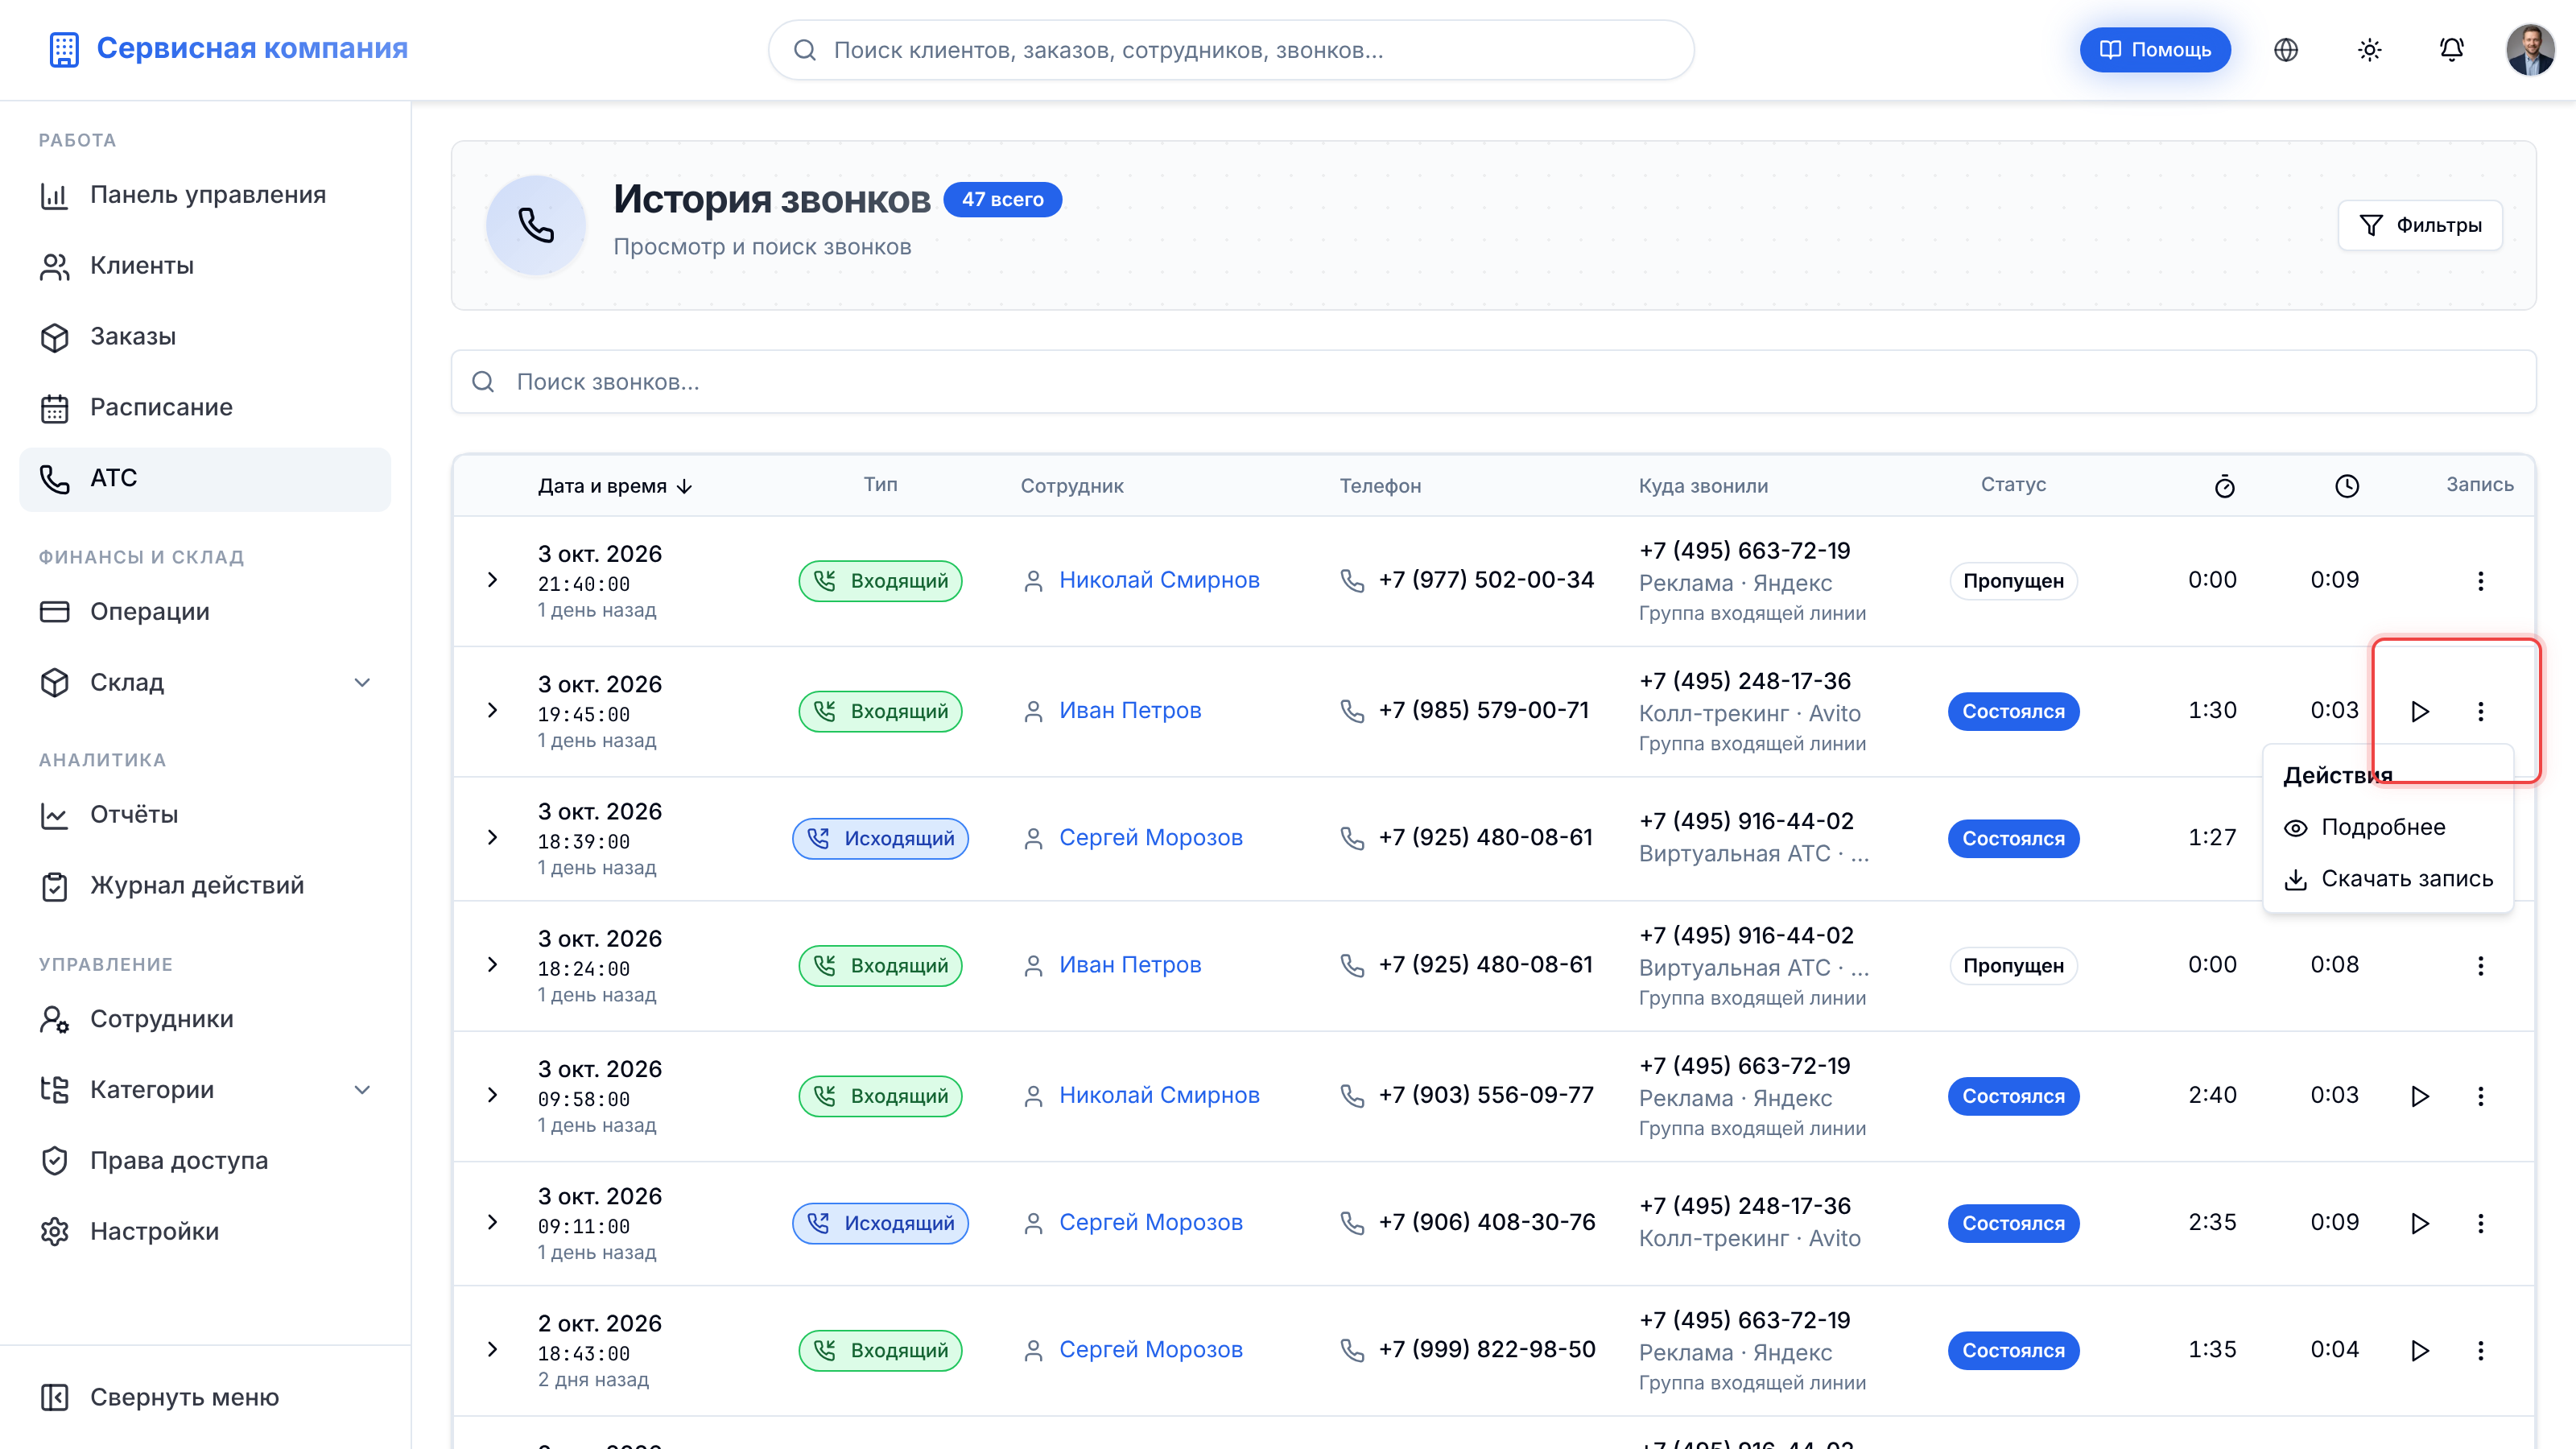Open actions menu for the 09:58:00 call
This screenshot has width=2576, height=1449.
(x=2480, y=1096)
